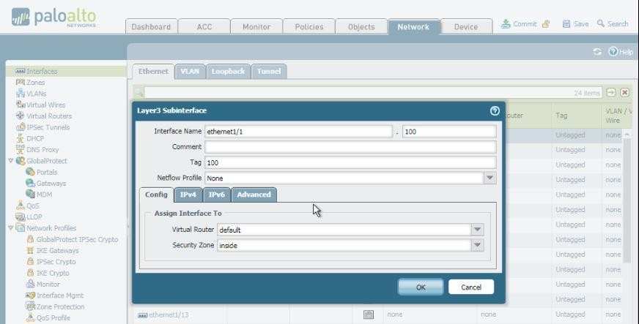639x324 pixels.
Task: Click the OK button
Action: pyautogui.click(x=420, y=287)
